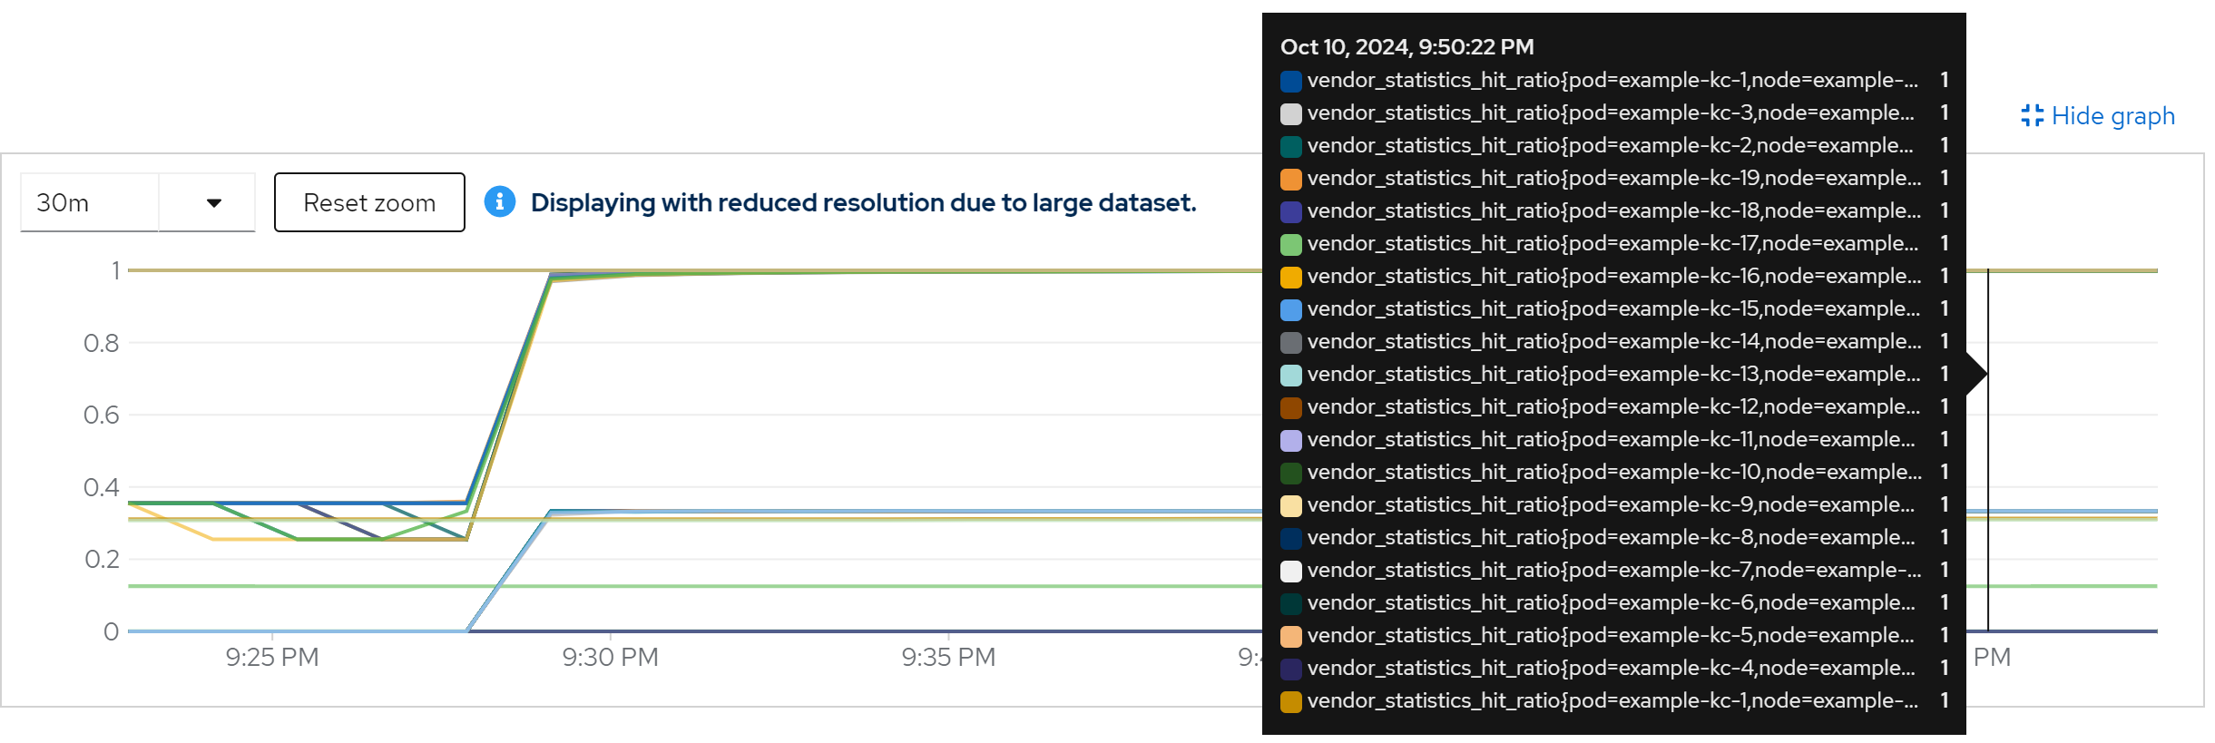
Task: Open the 30m time range dropdown arrow
Action: click(214, 203)
